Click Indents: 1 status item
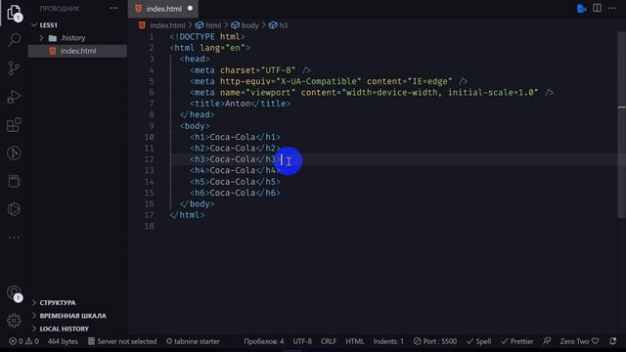Viewport: 626px width, 352px height. click(x=388, y=341)
